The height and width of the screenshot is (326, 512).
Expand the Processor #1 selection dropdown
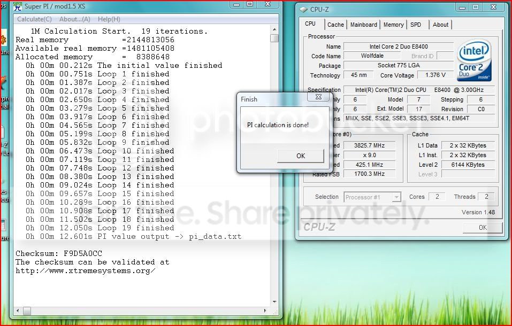click(396, 197)
